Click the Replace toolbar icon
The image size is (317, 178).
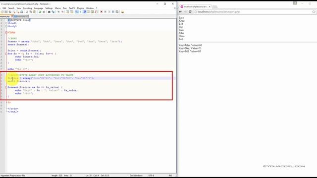point(53,12)
